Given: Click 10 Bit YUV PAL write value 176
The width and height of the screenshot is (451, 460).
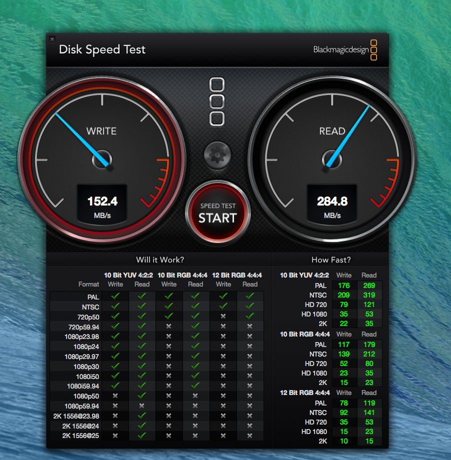Looking at the screenshot, I should 344,285.
